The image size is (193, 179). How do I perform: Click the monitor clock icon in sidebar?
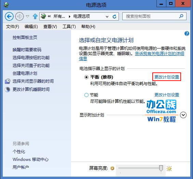[8, 81]
